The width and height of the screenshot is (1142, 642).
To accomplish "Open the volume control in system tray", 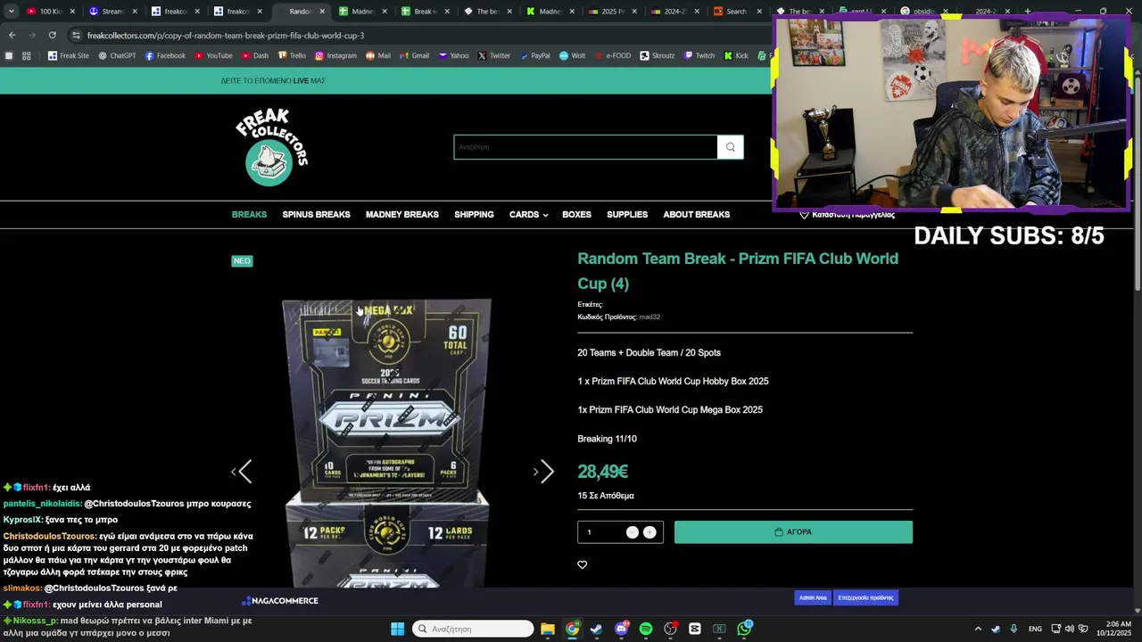I will coord(1069,629).
